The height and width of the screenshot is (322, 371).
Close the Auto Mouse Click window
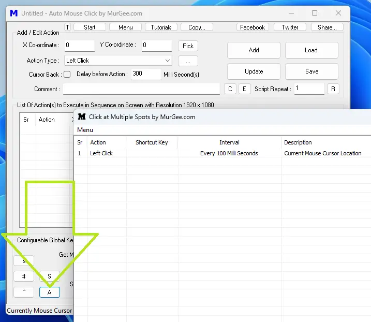(x=338, y=13)
